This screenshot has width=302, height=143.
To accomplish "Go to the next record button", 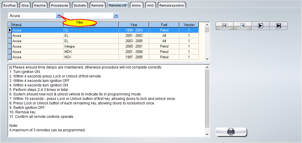I will [x=260, y=26].
